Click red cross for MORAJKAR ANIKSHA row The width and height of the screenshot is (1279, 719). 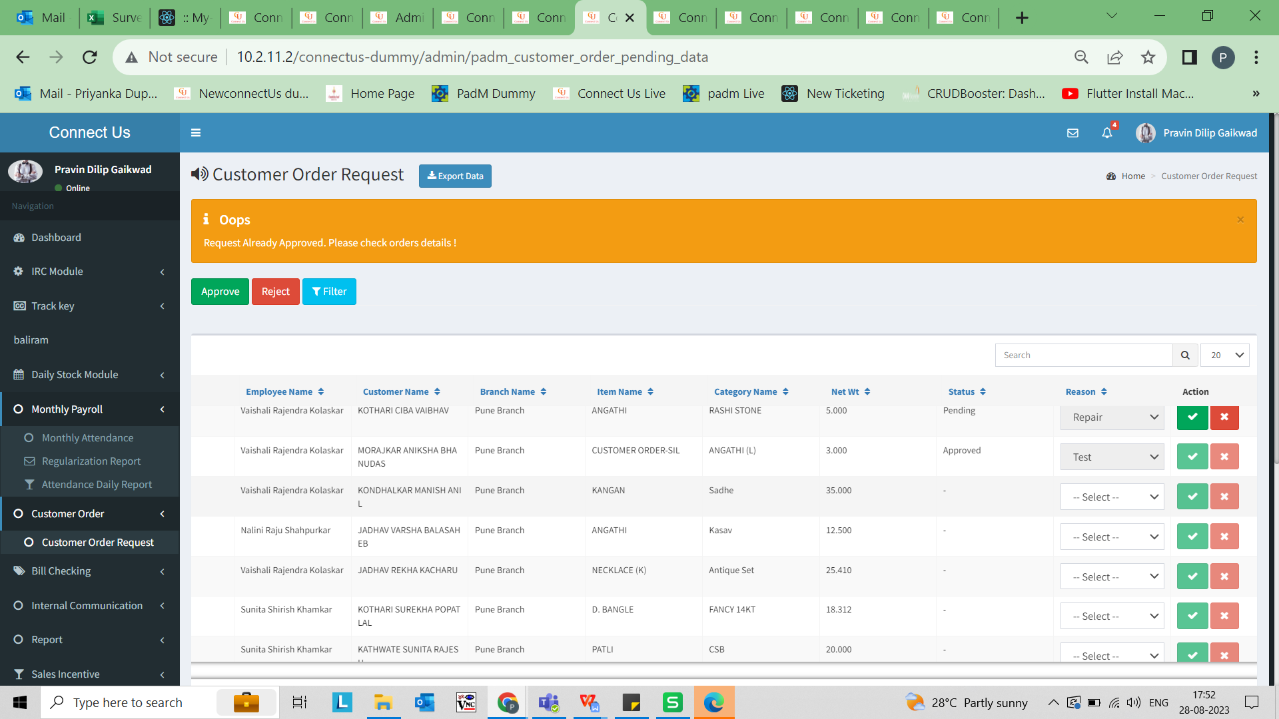1224,457
